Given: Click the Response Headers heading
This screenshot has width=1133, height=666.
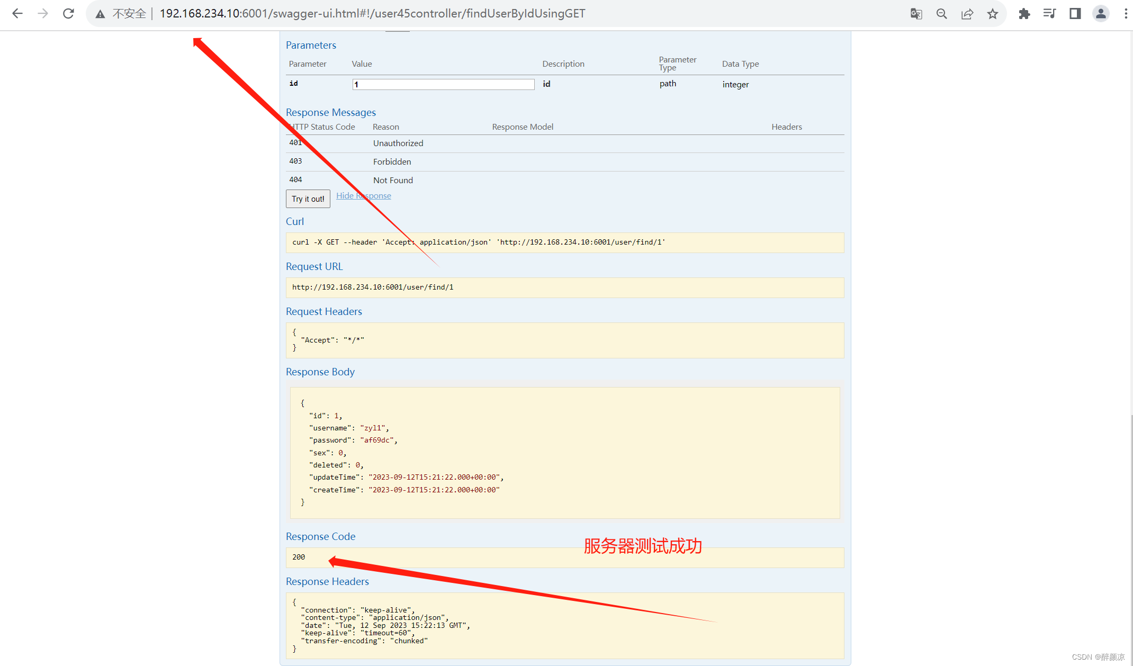Looking at the screenshot, I should coord(327,582).
